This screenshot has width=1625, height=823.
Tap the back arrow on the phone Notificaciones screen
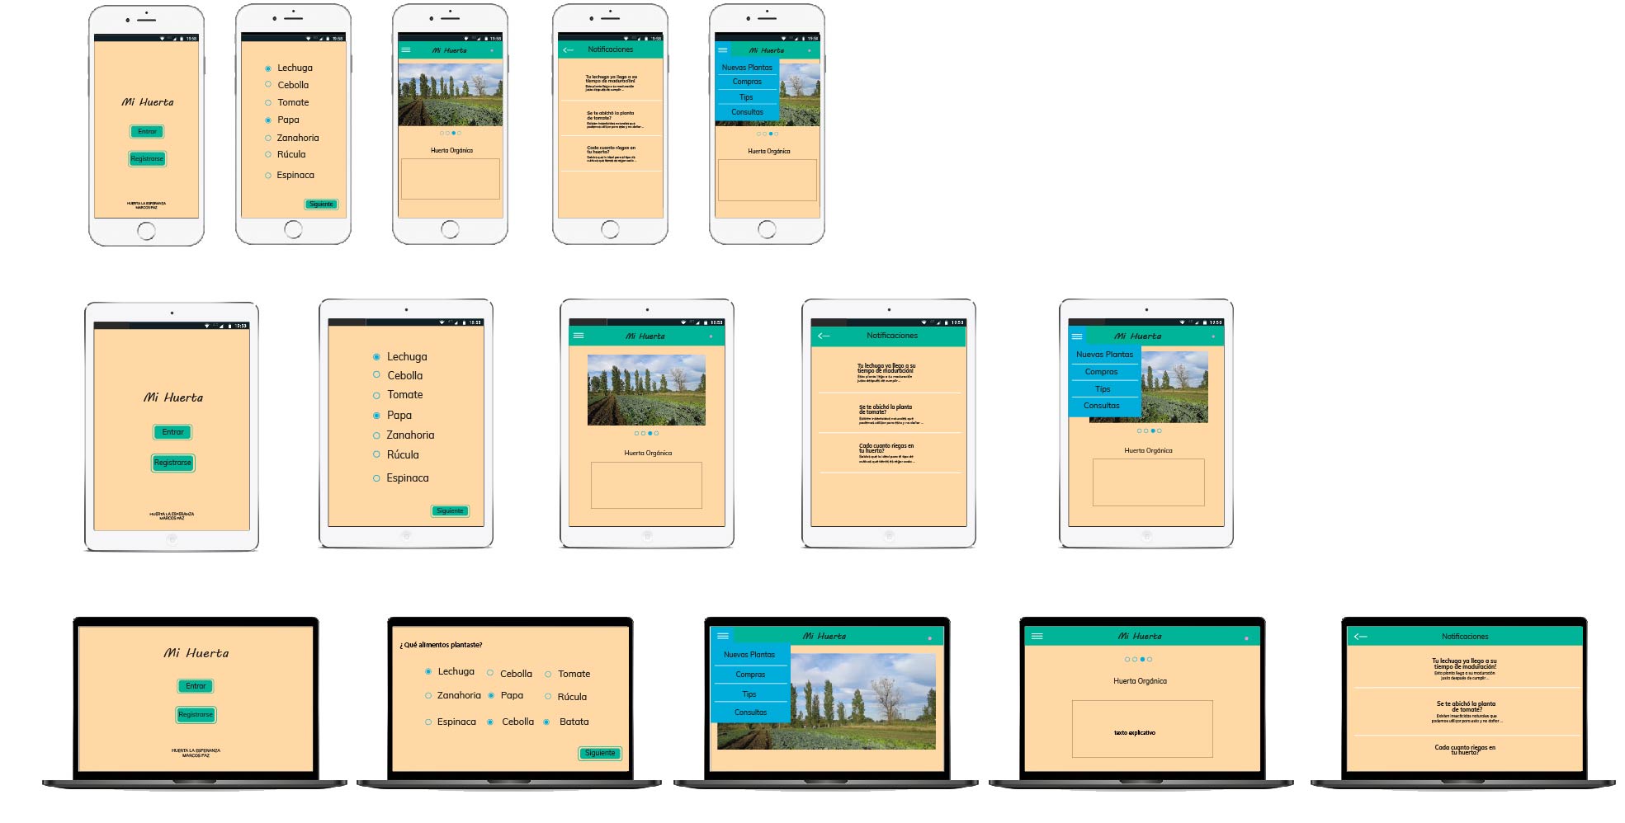(x=568, y=50)
